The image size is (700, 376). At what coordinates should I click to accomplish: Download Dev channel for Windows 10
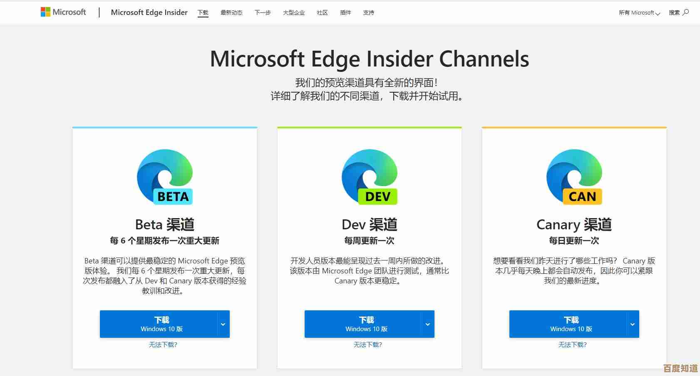tap(363, 324)
